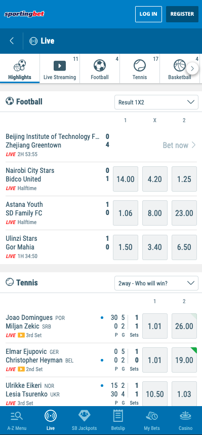Open SB Jackpots diamond icon
Image resolution: width=202 pixels, height=435 pixels.
[84, 416]
